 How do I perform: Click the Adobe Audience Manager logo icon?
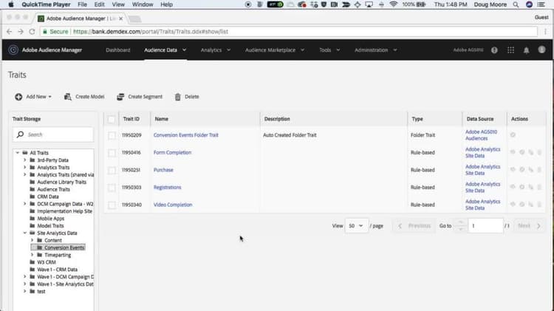tap(13, 49)
